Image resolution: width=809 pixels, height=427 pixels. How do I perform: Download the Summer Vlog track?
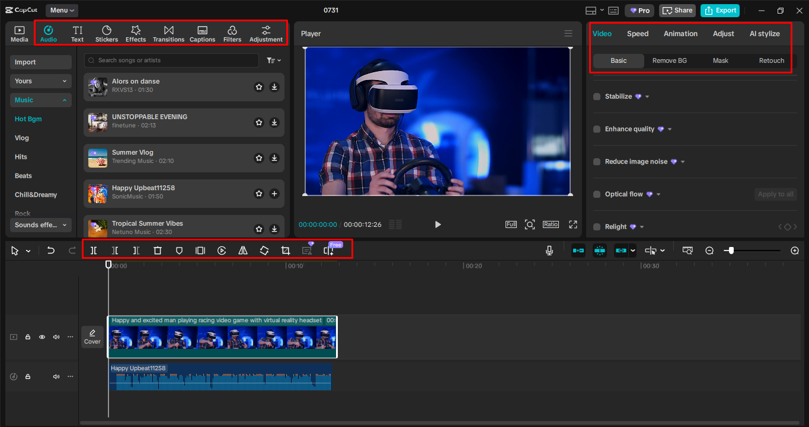(x=274, y=158)
